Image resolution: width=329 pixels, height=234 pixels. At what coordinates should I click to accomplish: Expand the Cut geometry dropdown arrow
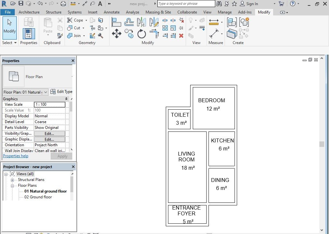pos(83,28)
